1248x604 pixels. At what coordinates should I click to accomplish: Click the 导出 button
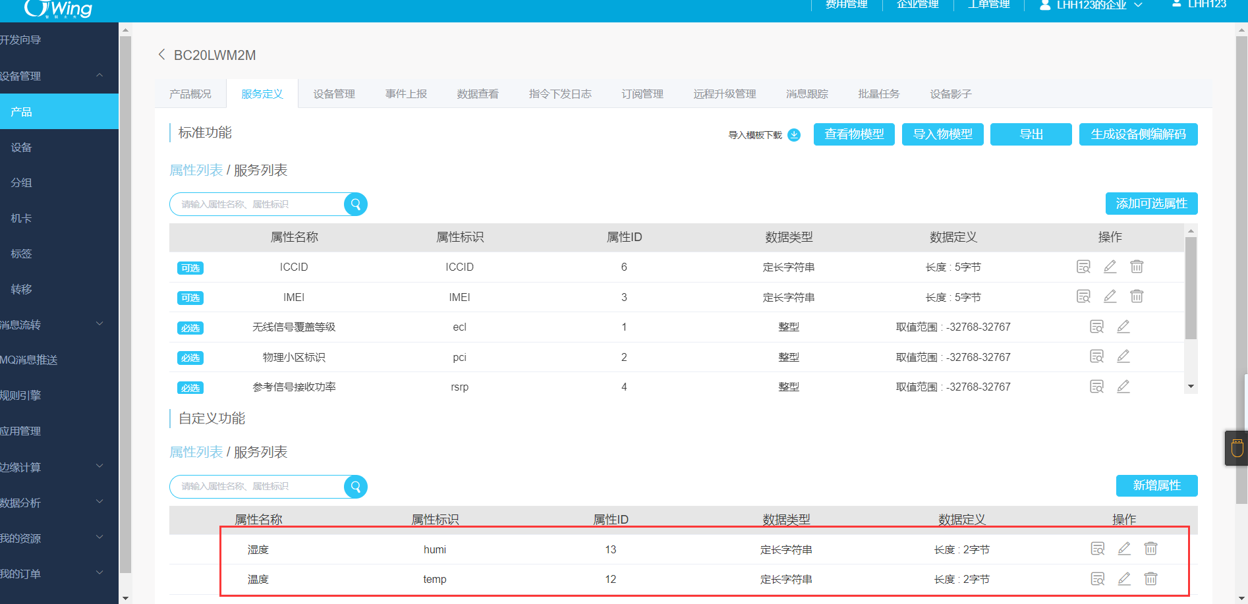click(1031, 134)
